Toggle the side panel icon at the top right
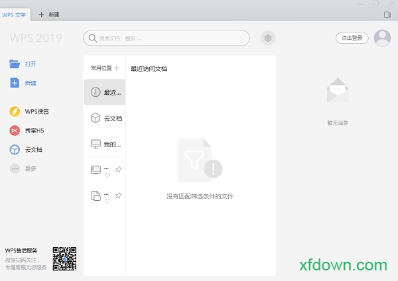 pos(387,15)
